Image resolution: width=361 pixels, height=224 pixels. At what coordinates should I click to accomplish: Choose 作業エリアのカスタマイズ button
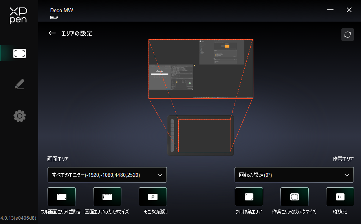click(294, 197)
